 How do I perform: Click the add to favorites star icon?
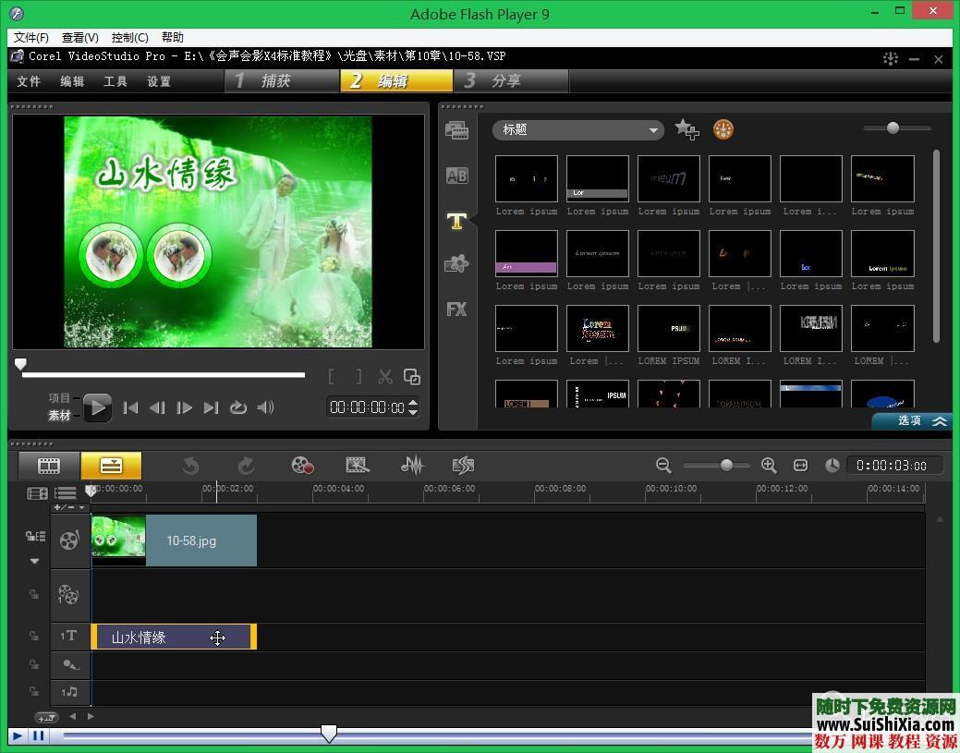pyautogui.click(x=687, y=130)
